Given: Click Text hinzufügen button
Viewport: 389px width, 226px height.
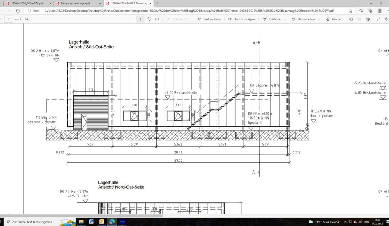Looking at the screenshot, I should tap(242, 19).
